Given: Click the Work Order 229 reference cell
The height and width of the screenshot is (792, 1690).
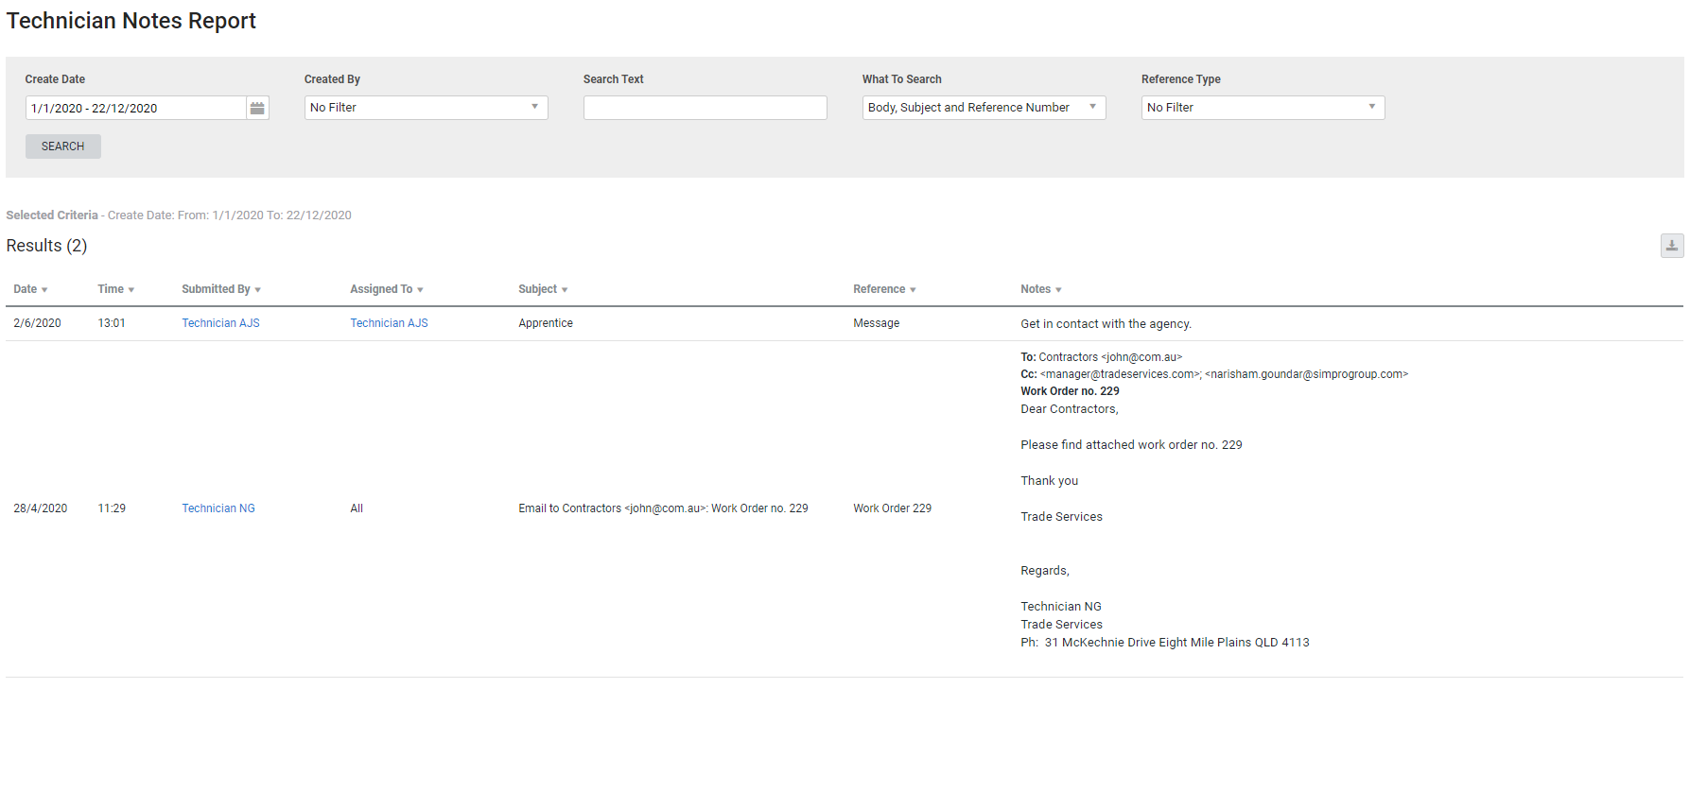Looking at the screenshot, I should (x=892, y=508).
